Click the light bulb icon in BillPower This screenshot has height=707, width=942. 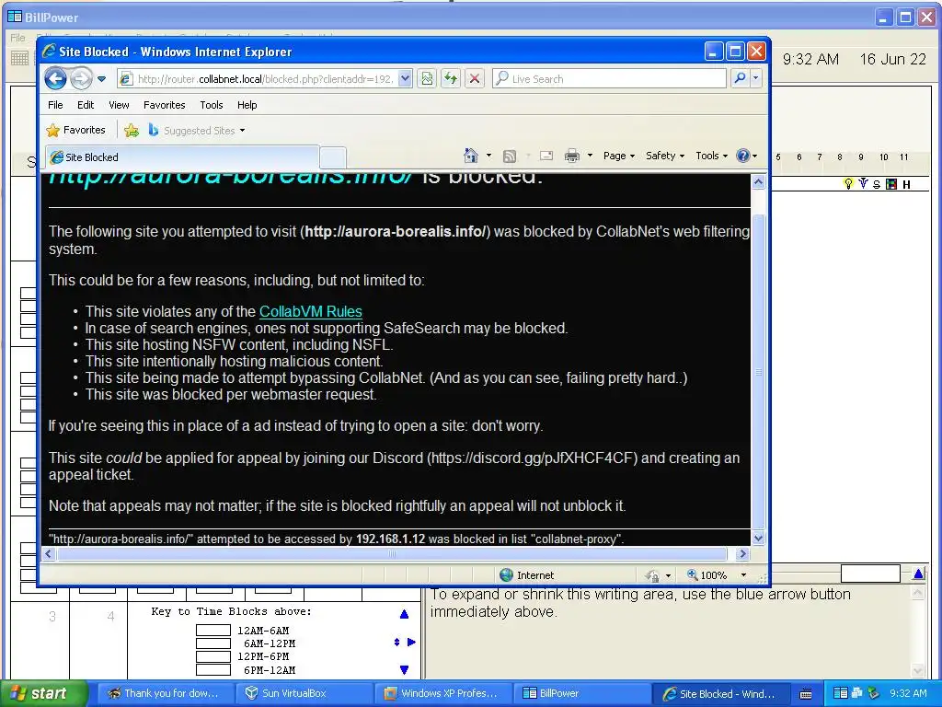(x=848, y=183)
